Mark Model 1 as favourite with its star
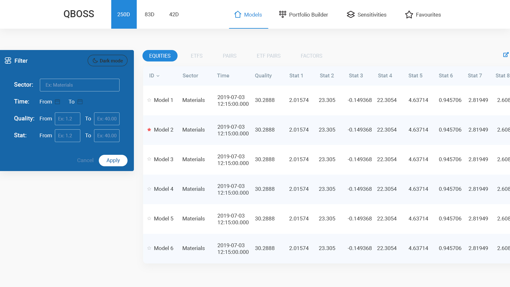Viewport: 510px width, 287px height. tap(149, 100)
